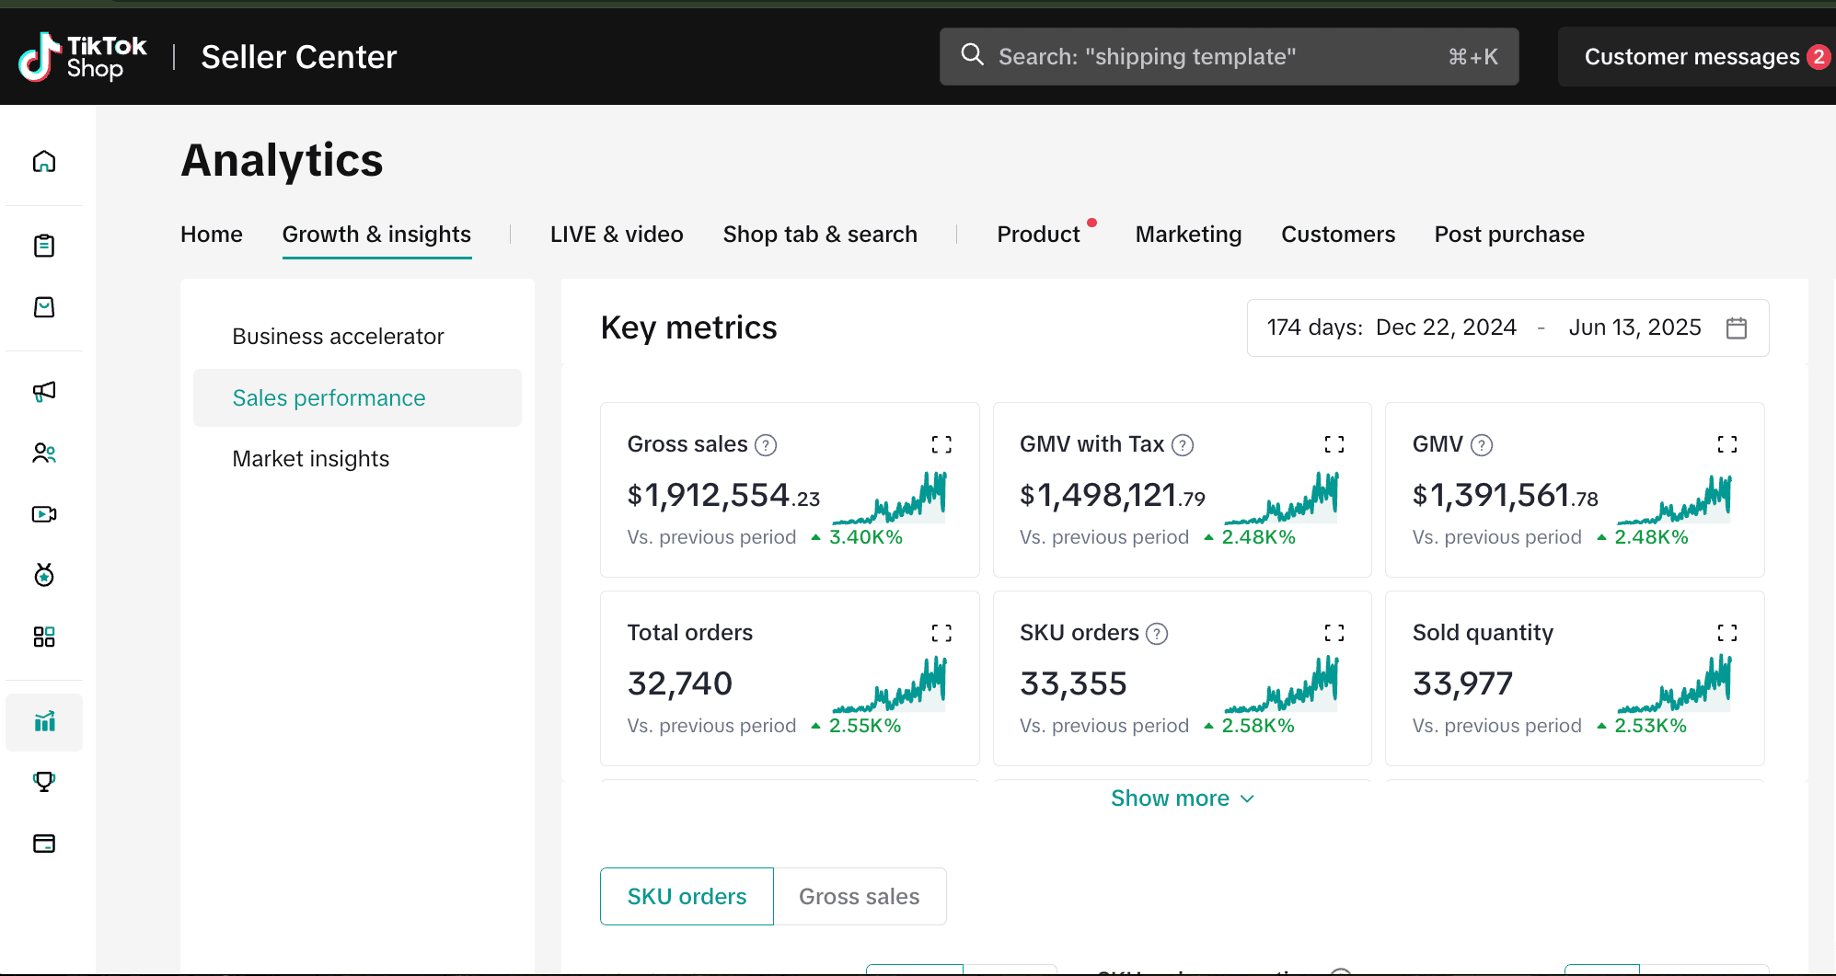Show the GMV with Tax help icon

click(x=1183, y=445)
